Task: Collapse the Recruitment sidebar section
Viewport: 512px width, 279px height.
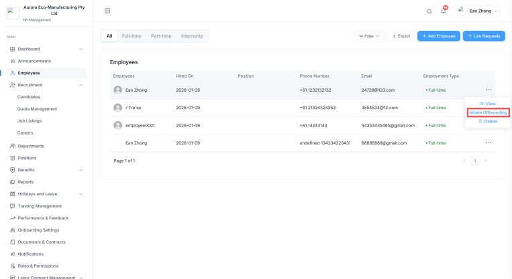Action: click(x=81, y=85)
